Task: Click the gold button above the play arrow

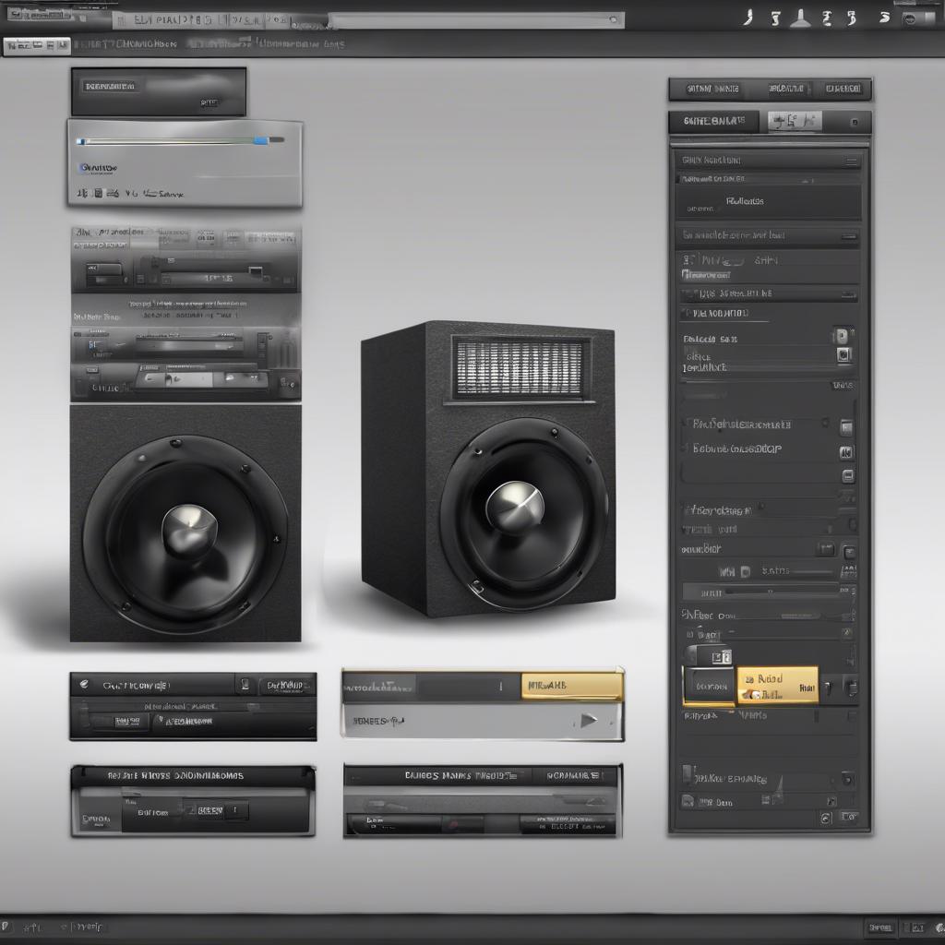Action: (x=572, y=686)
